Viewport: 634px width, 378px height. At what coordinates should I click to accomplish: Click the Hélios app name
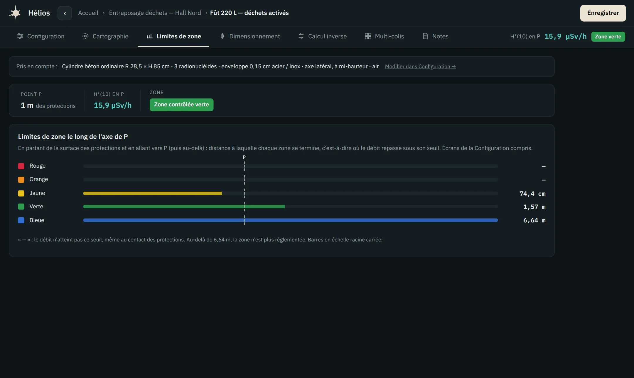point(39,13)
